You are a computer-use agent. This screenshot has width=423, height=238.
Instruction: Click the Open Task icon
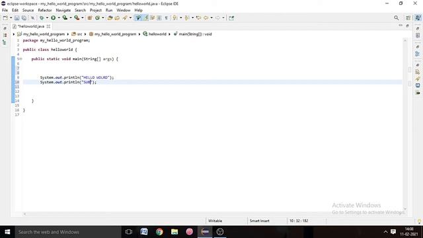coord(117,18)
